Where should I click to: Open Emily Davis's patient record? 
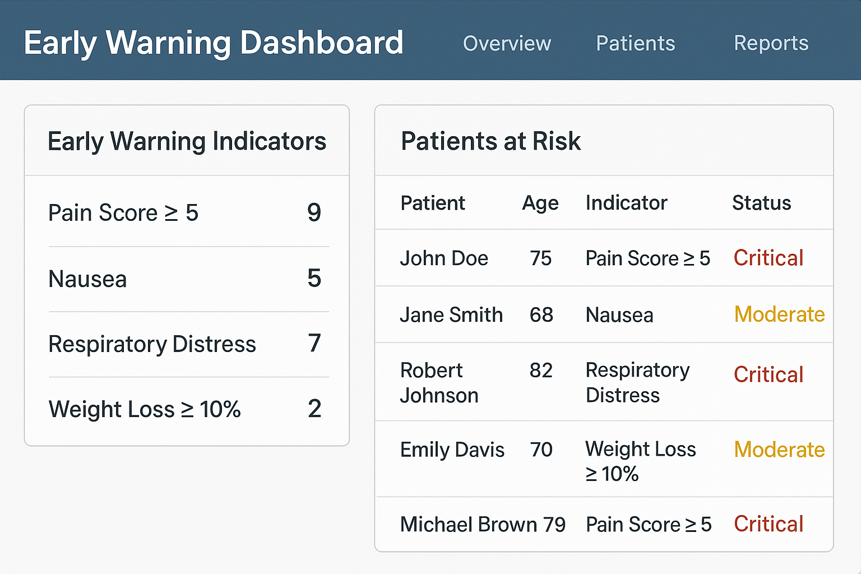(452, 450)
